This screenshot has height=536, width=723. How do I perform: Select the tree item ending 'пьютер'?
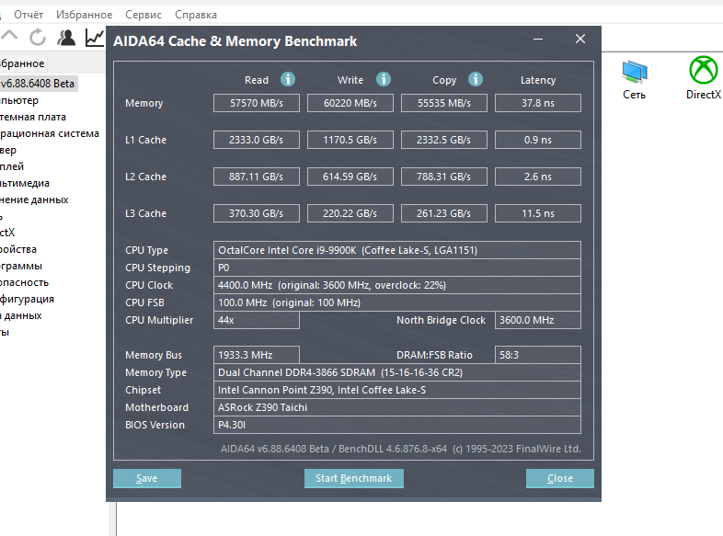click(19, 100)
